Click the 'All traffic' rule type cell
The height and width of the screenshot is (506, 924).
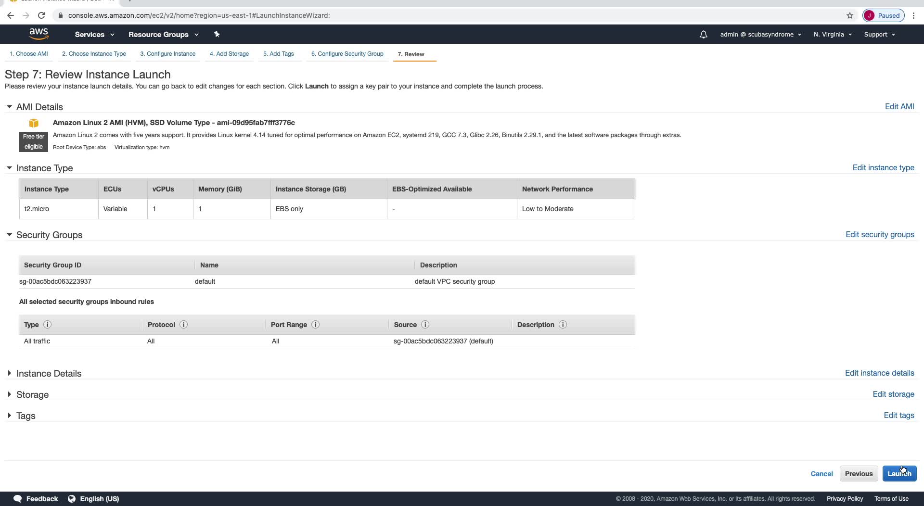tap(37, 341)
